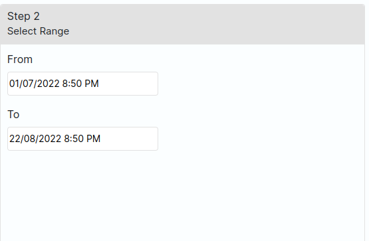369x241 pixels.
Task: Click PM in the From field
Action: pos(90,84)
